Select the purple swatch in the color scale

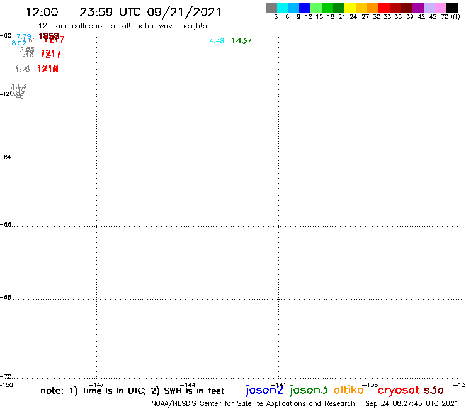coord(418,8)
